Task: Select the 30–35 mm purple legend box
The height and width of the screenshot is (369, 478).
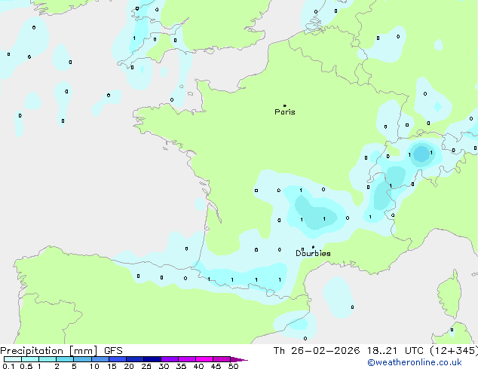Action: point(170,359)
